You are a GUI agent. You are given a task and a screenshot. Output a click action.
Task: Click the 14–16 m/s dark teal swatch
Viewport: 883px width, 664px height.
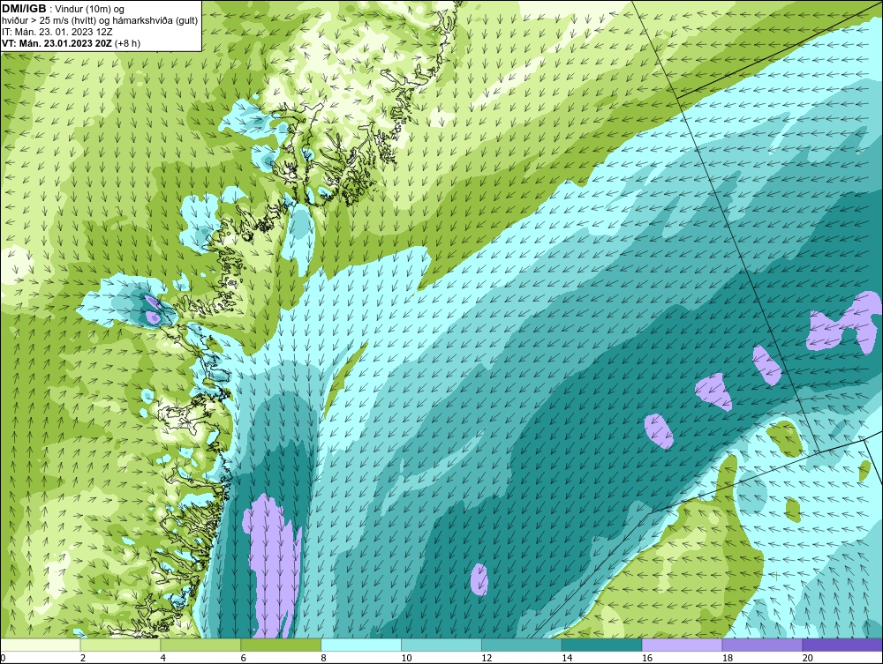pyautogui.click(x=602, y=645)
